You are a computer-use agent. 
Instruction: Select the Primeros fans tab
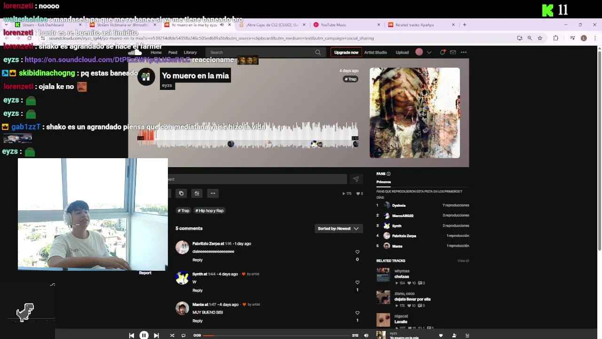[x=383, y=182]
